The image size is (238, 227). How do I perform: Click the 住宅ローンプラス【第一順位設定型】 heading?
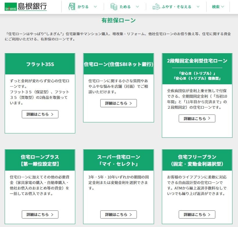click(40, 160)
